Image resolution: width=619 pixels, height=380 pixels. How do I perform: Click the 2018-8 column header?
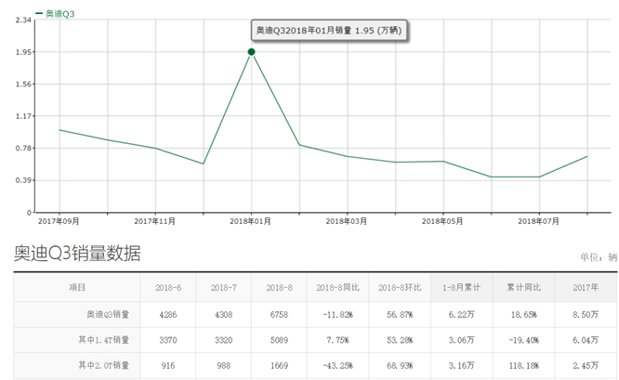(x=279, y=288)
